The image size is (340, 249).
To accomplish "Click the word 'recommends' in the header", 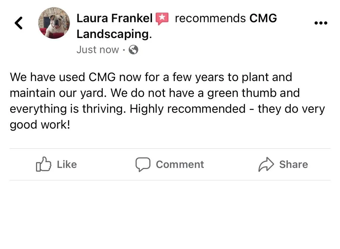I will (210, 18).
